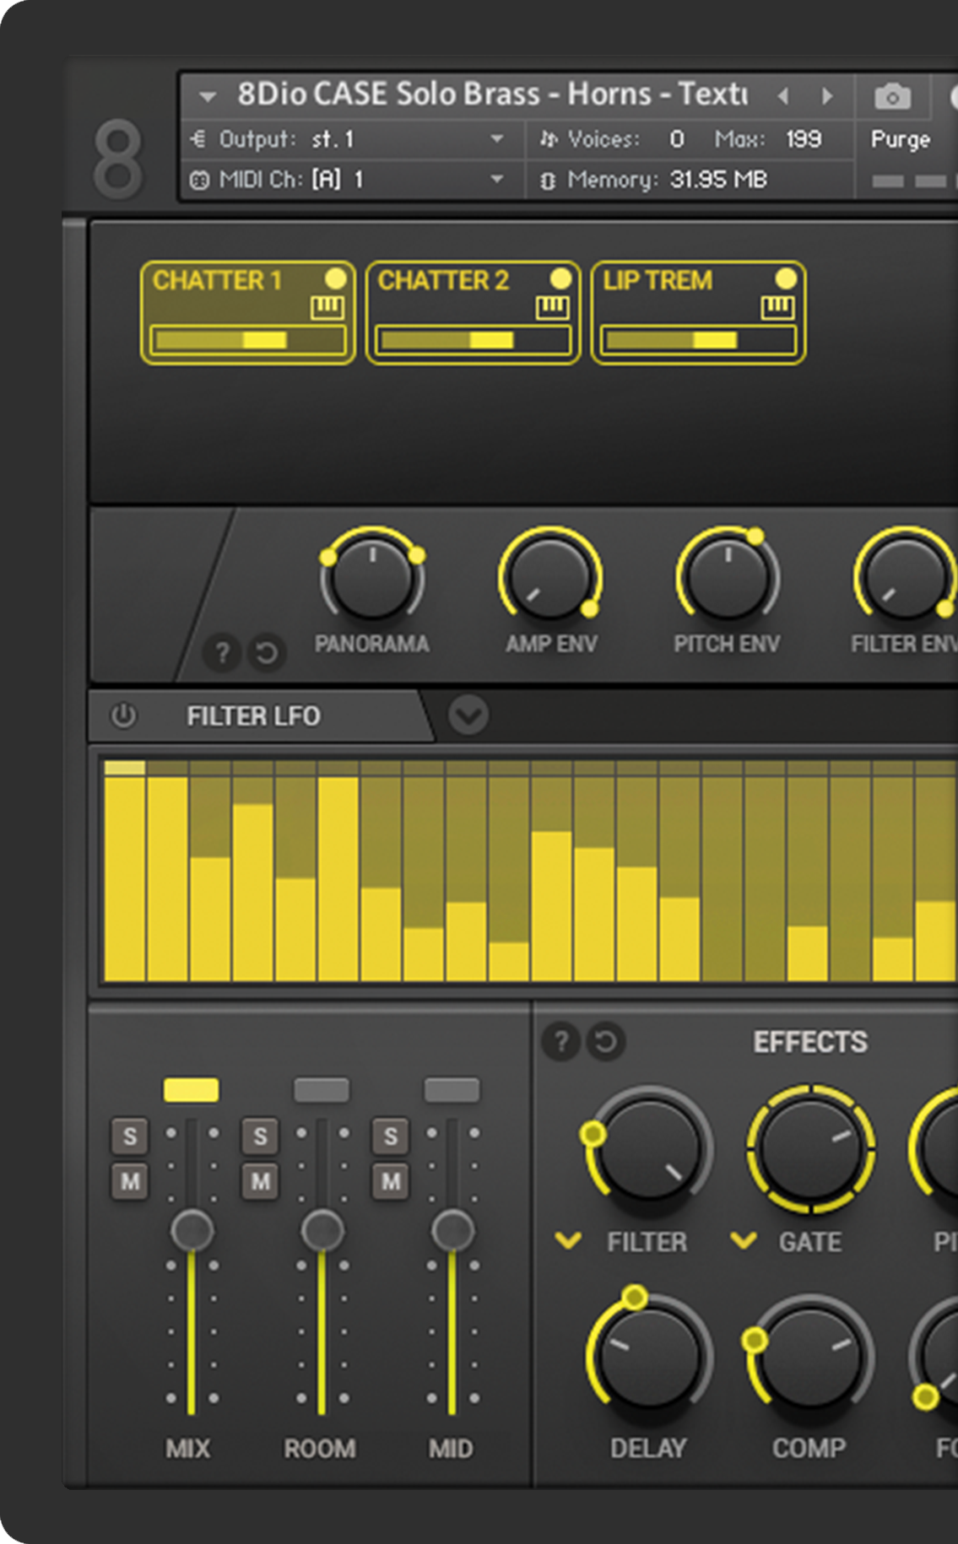Go to next instrument preset arrow
Viewport: 958px width, 1544px height.
826,96
